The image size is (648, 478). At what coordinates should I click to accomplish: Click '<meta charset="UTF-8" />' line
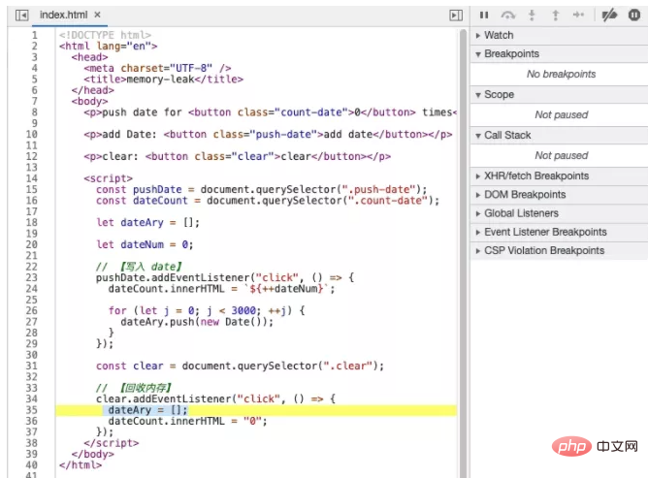click(x=157, y=68)
